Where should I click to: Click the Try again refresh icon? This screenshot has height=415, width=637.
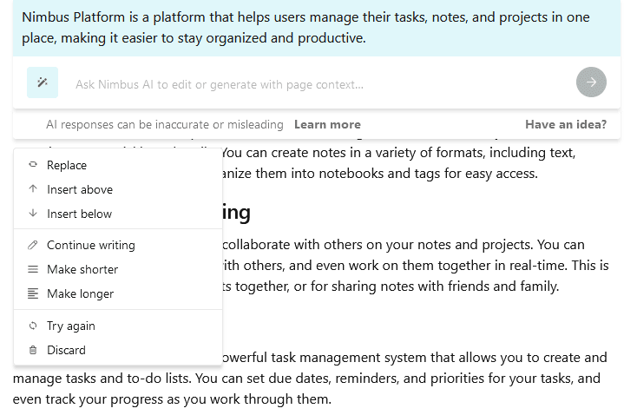click(33, 326)
